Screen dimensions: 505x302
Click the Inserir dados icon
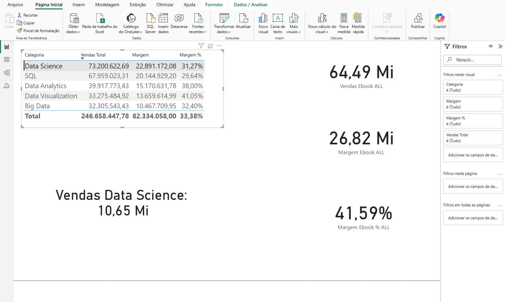[x=163, y=18]
